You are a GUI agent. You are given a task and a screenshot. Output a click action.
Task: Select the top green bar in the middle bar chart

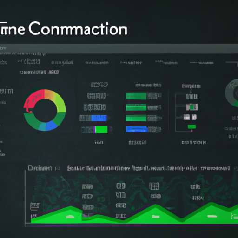tap(136, 96)
